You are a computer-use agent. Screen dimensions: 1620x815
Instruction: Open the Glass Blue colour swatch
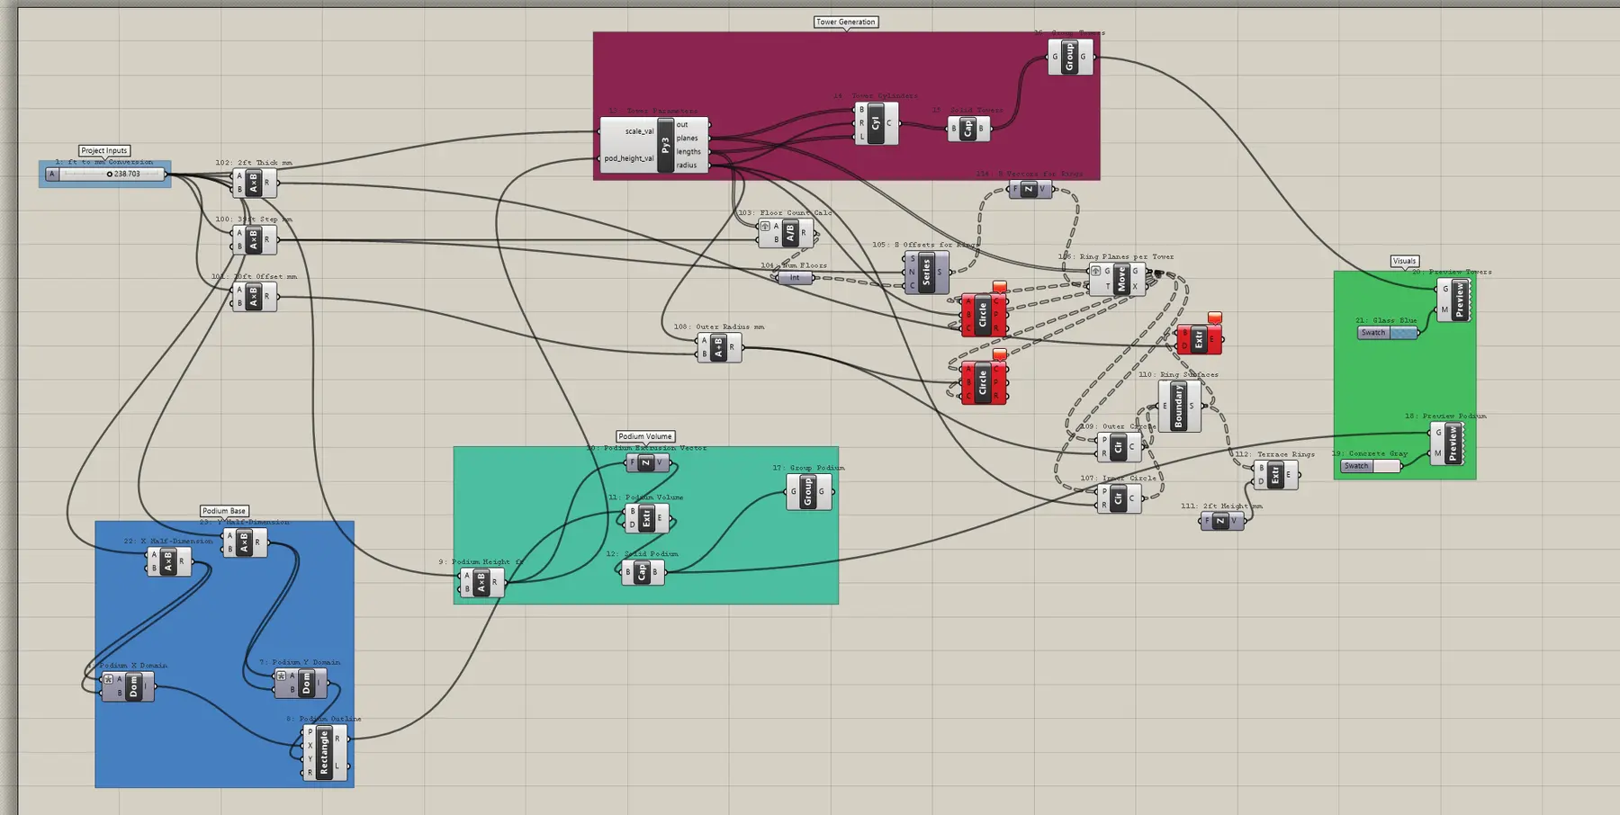point(1388,333)
